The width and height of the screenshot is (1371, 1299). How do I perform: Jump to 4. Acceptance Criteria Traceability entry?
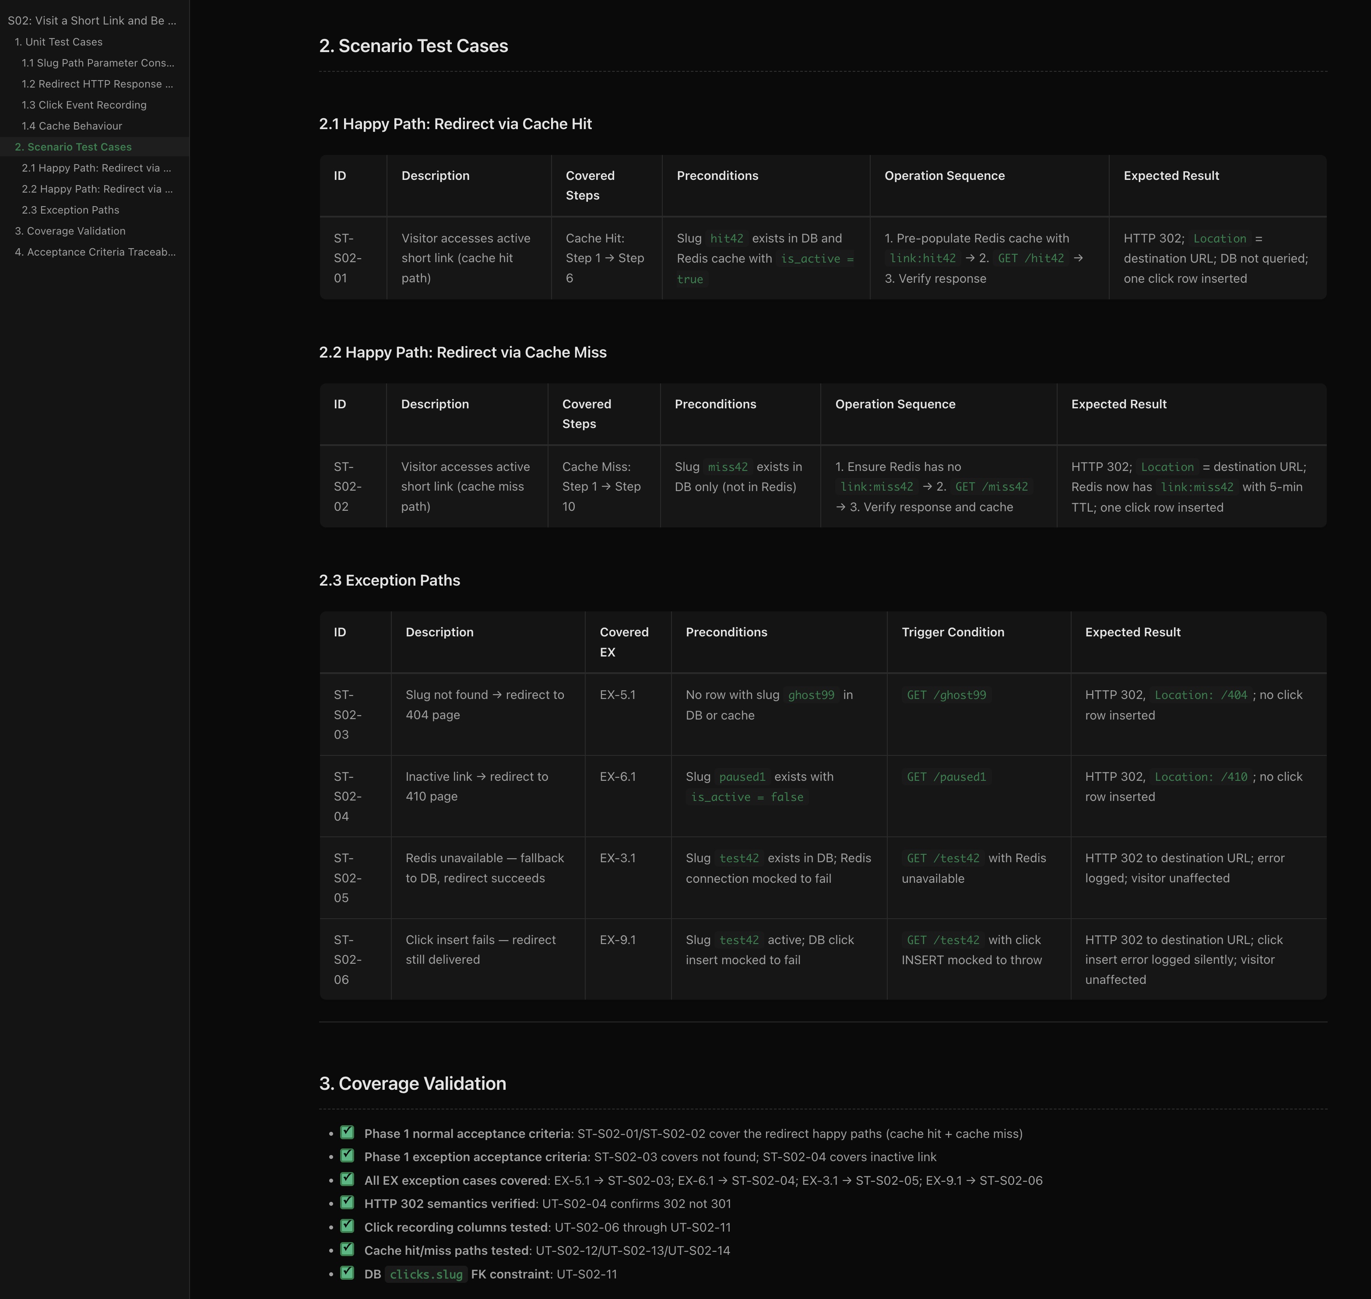coord(95,252)
